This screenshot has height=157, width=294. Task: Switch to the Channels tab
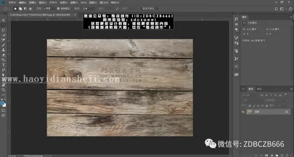[259, 89]
